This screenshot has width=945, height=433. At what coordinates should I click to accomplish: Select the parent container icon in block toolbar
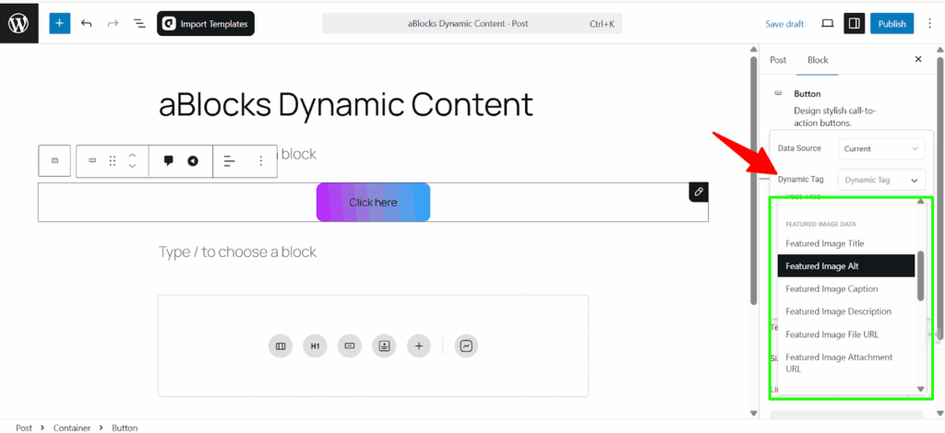(54, 160)
